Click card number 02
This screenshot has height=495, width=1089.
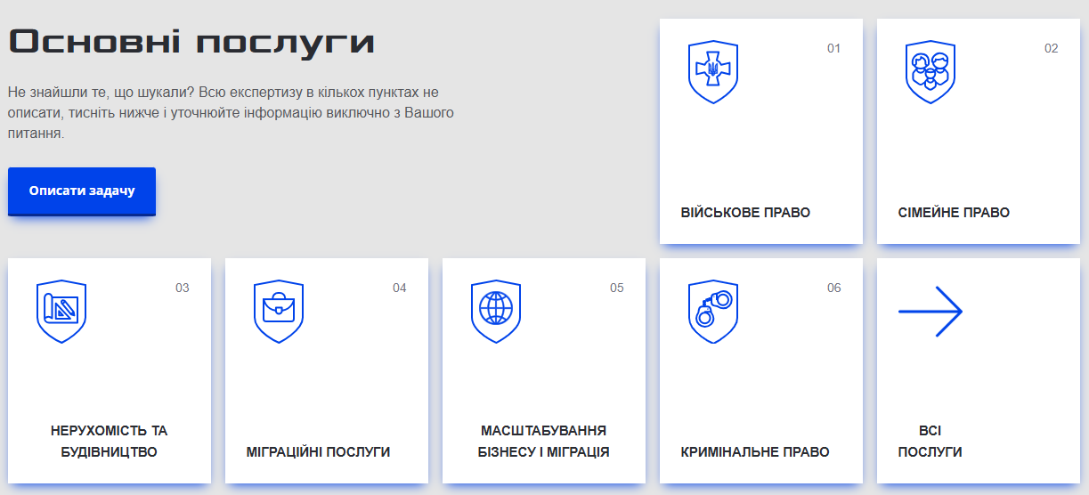pyautogui.click(x=1052, y=48)
